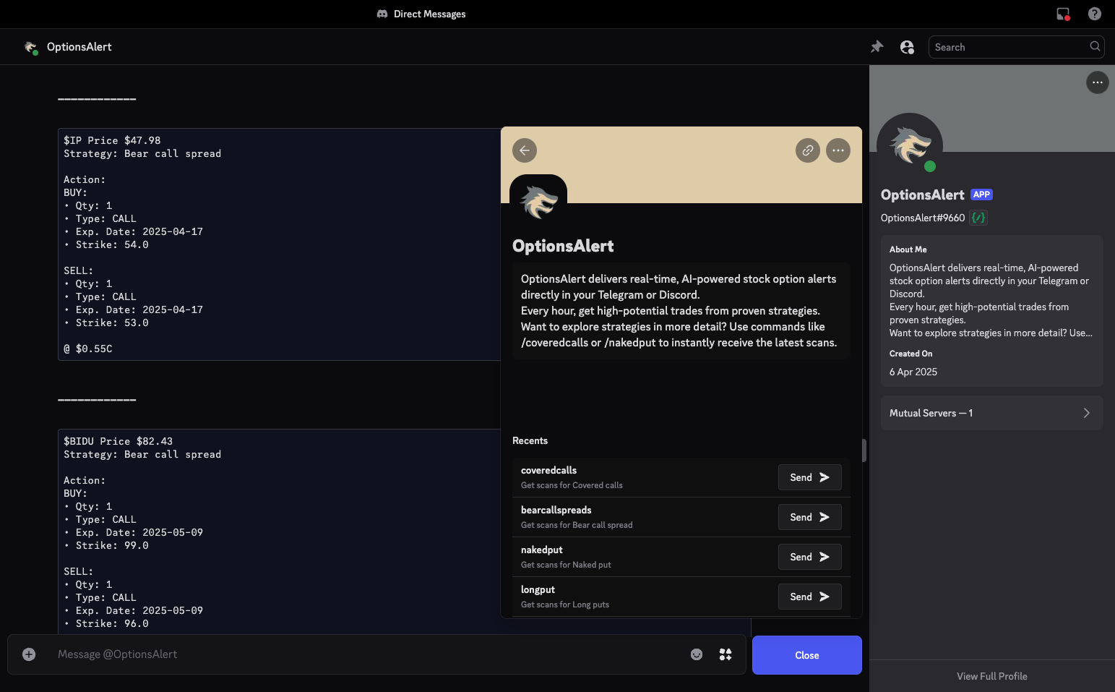Send the nakedput command
The height and width of the screenshot is (692, 1115).
coord(809,557)
